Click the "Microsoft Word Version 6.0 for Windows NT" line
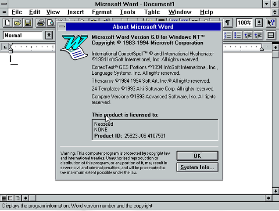The width and height of the screenshot is (279, 211). click(x=148, y=37)
